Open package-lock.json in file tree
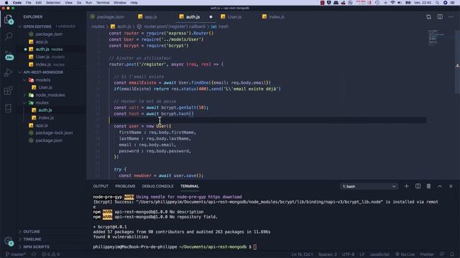 pyautogui.click(x=54, y=133)
